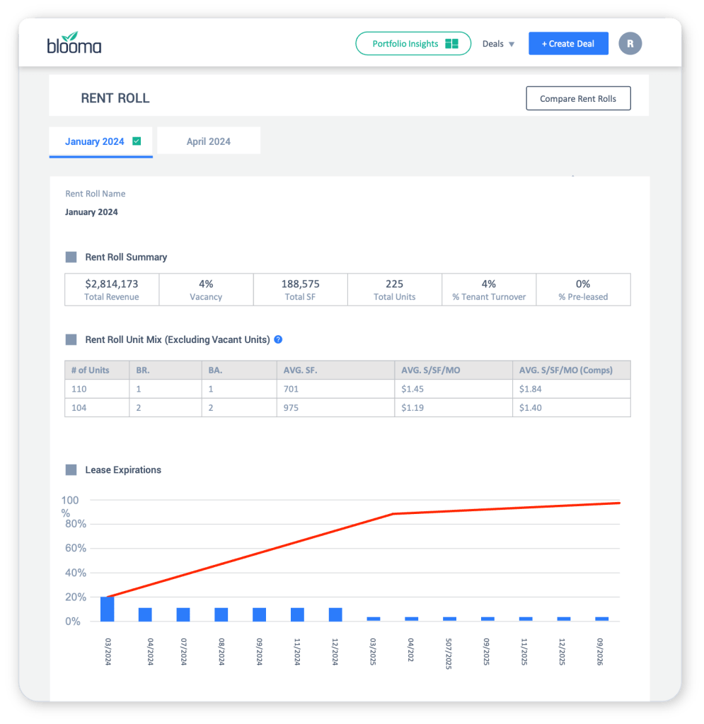Click the Portfolio Insights grid icon

[x=451, y=43]
